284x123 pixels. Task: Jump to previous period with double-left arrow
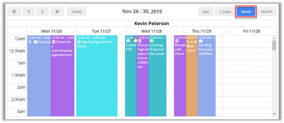pyautogui.click(x=14, y=11)
